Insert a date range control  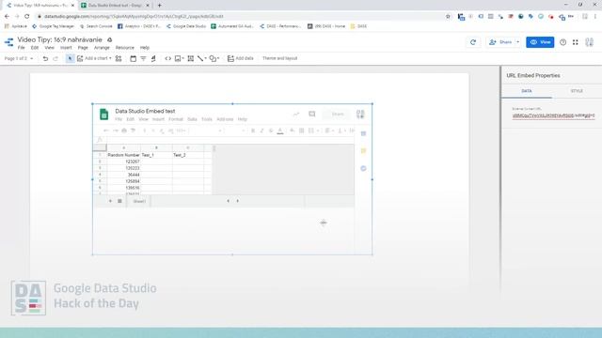(x=134, y=58)
